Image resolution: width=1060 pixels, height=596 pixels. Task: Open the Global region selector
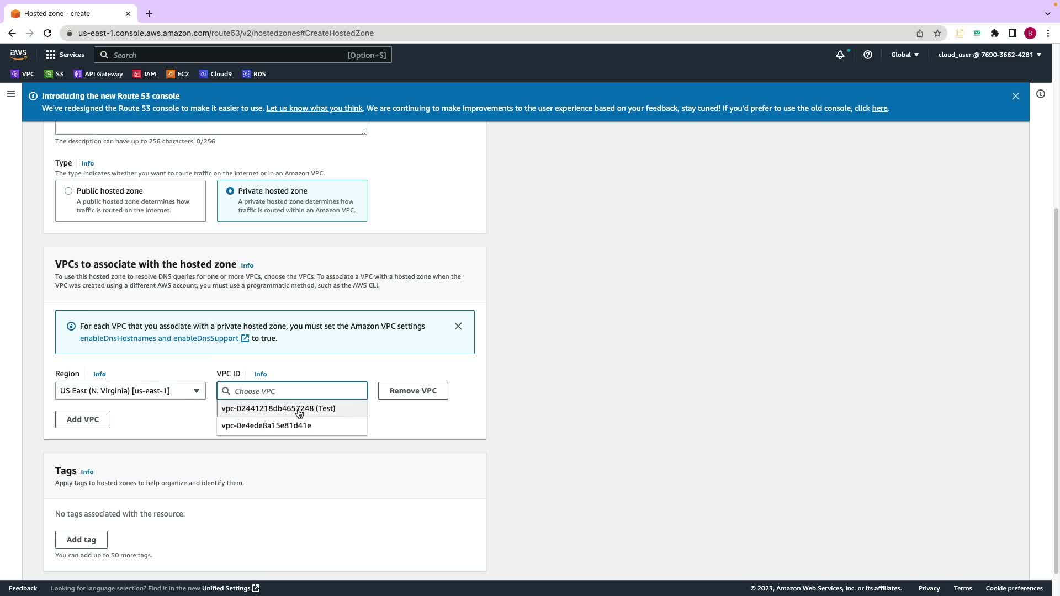pos(904,55)
